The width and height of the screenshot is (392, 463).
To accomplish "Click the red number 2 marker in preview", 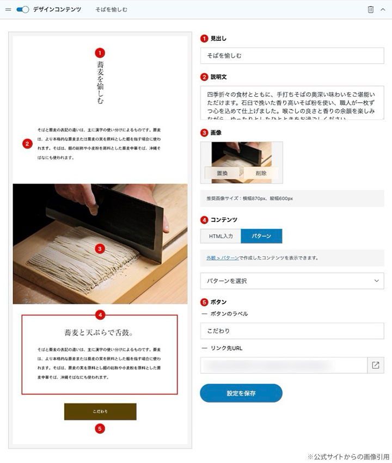I will tap(27, 144).
